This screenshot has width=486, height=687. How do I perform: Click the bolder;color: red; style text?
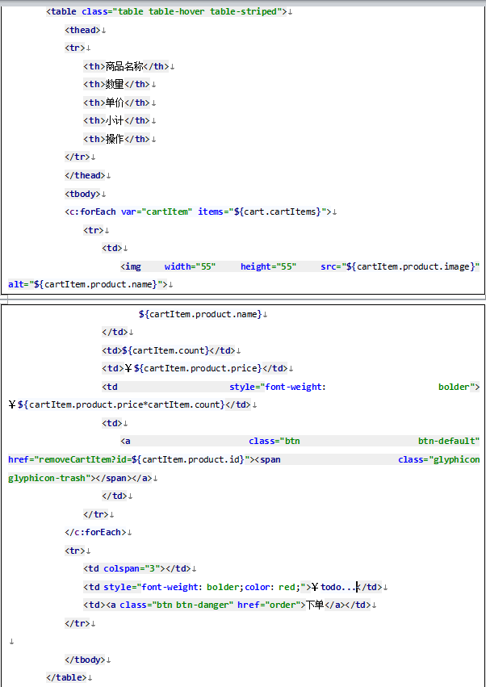[x=253, y=587]
